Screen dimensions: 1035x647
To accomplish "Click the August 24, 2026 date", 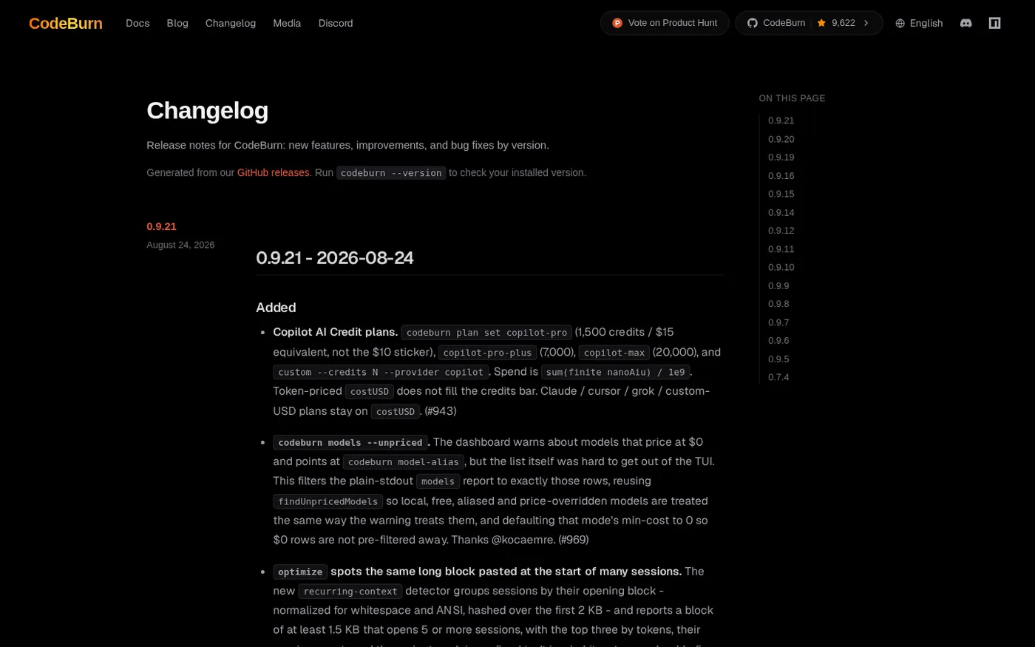I will [x=180, y=245].
